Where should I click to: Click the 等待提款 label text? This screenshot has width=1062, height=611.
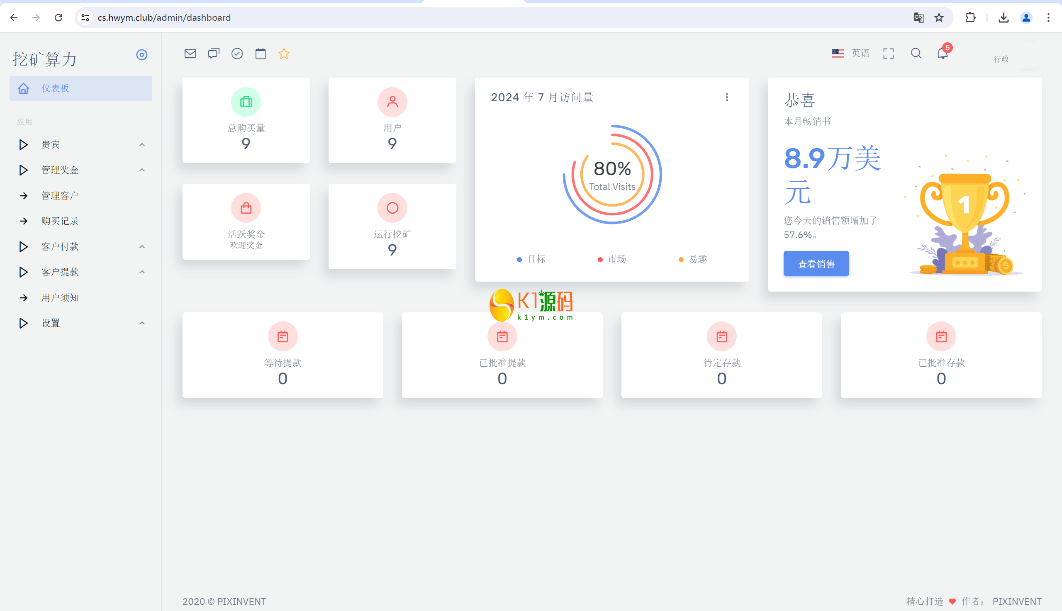[283, 363]
